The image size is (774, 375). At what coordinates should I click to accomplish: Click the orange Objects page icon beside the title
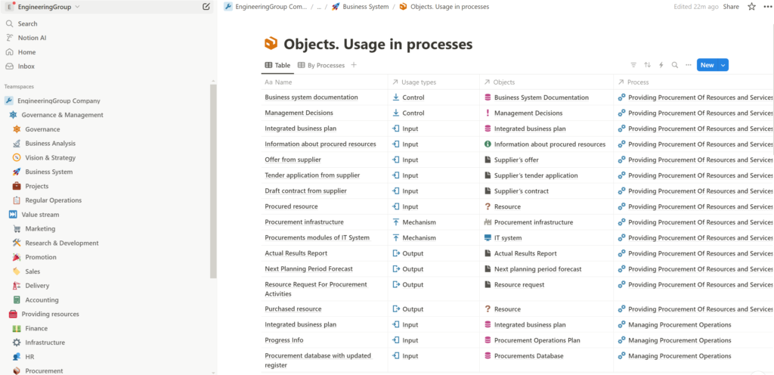tap(271, 44)
